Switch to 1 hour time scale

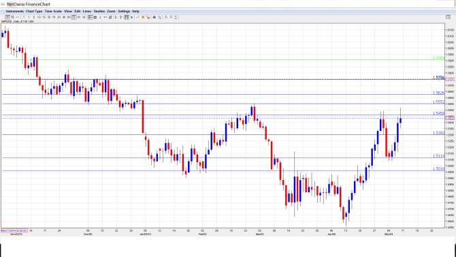pos(54,18)
